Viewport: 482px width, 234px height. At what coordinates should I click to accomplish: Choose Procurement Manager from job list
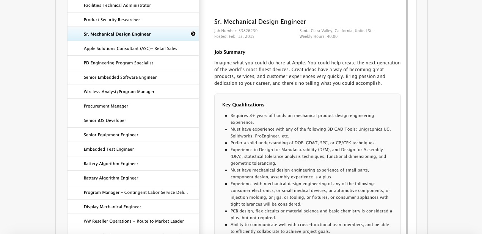pos(106,106)
